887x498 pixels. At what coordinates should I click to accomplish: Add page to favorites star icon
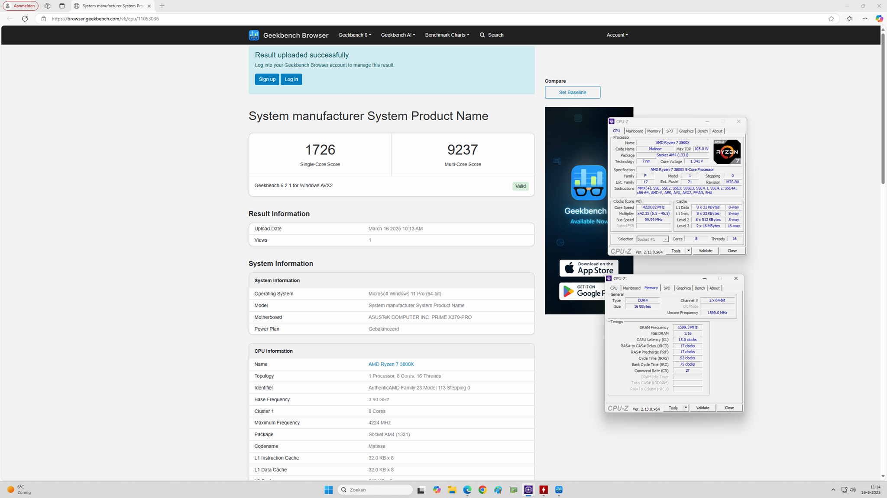[x=831, y=19]
